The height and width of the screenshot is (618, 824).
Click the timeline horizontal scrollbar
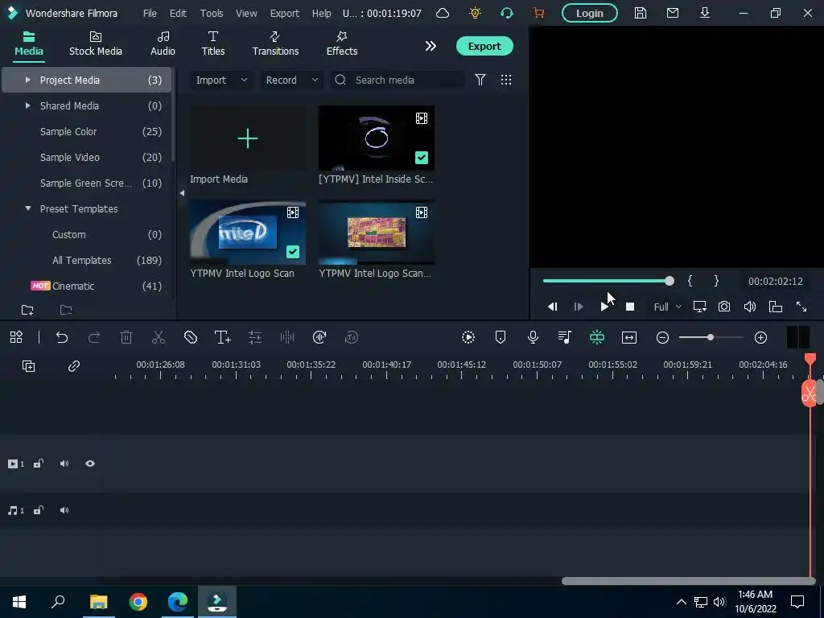[x=689, y=581]
